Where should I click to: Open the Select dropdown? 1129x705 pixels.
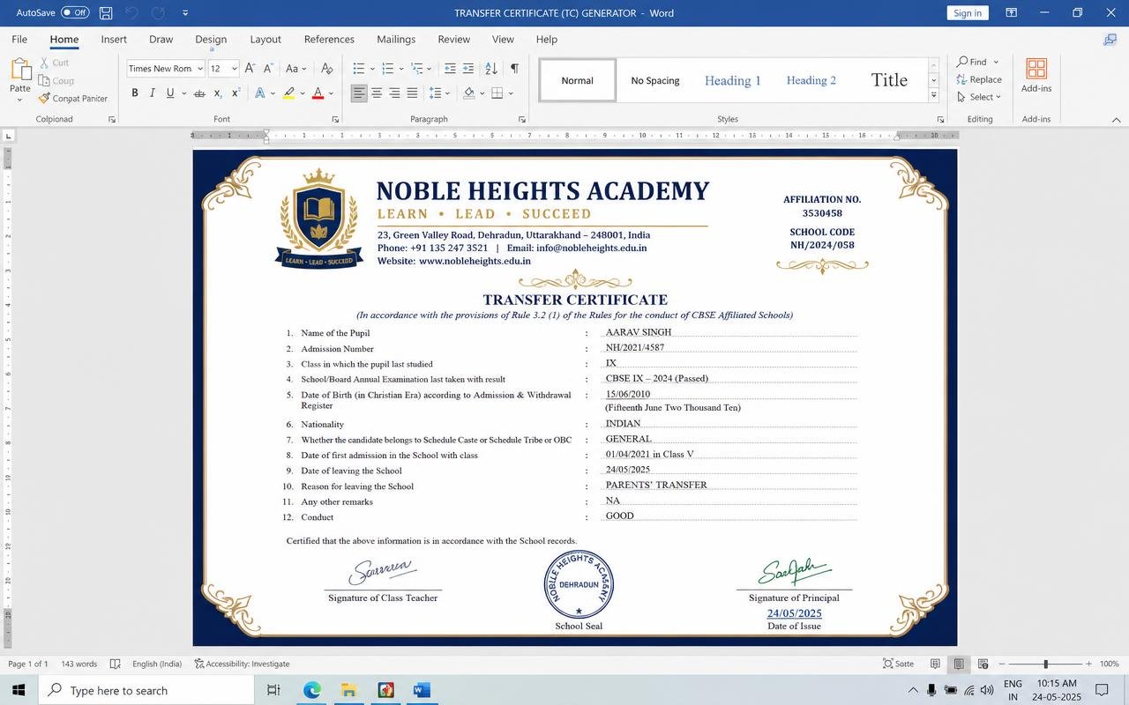coord(979,97)
